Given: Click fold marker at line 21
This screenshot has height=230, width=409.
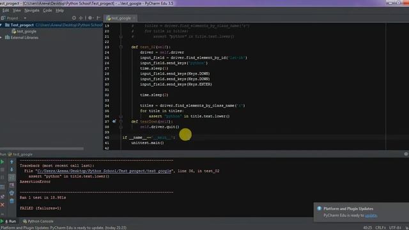Looking at the screenshot, I should tap(121, 36).
